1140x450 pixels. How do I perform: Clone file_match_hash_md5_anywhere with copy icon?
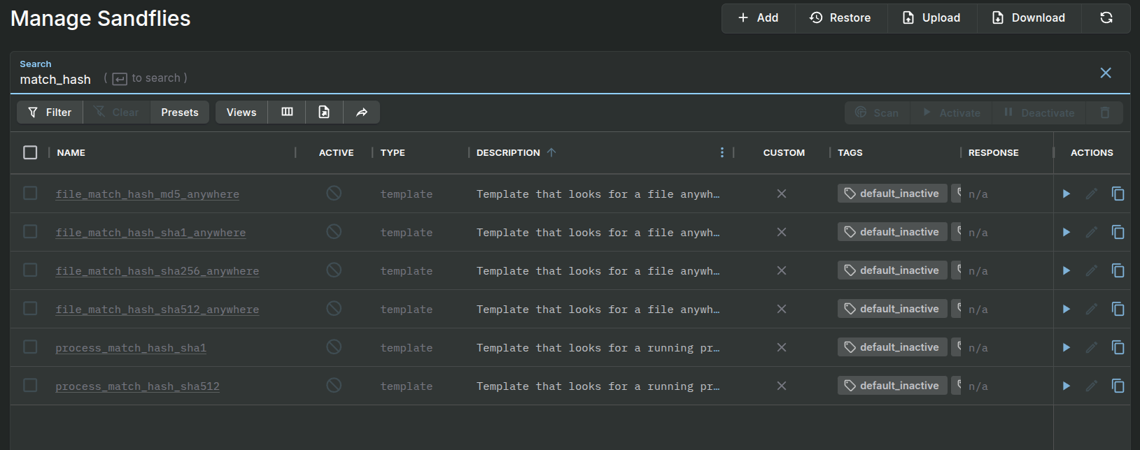pos(1118,194)
